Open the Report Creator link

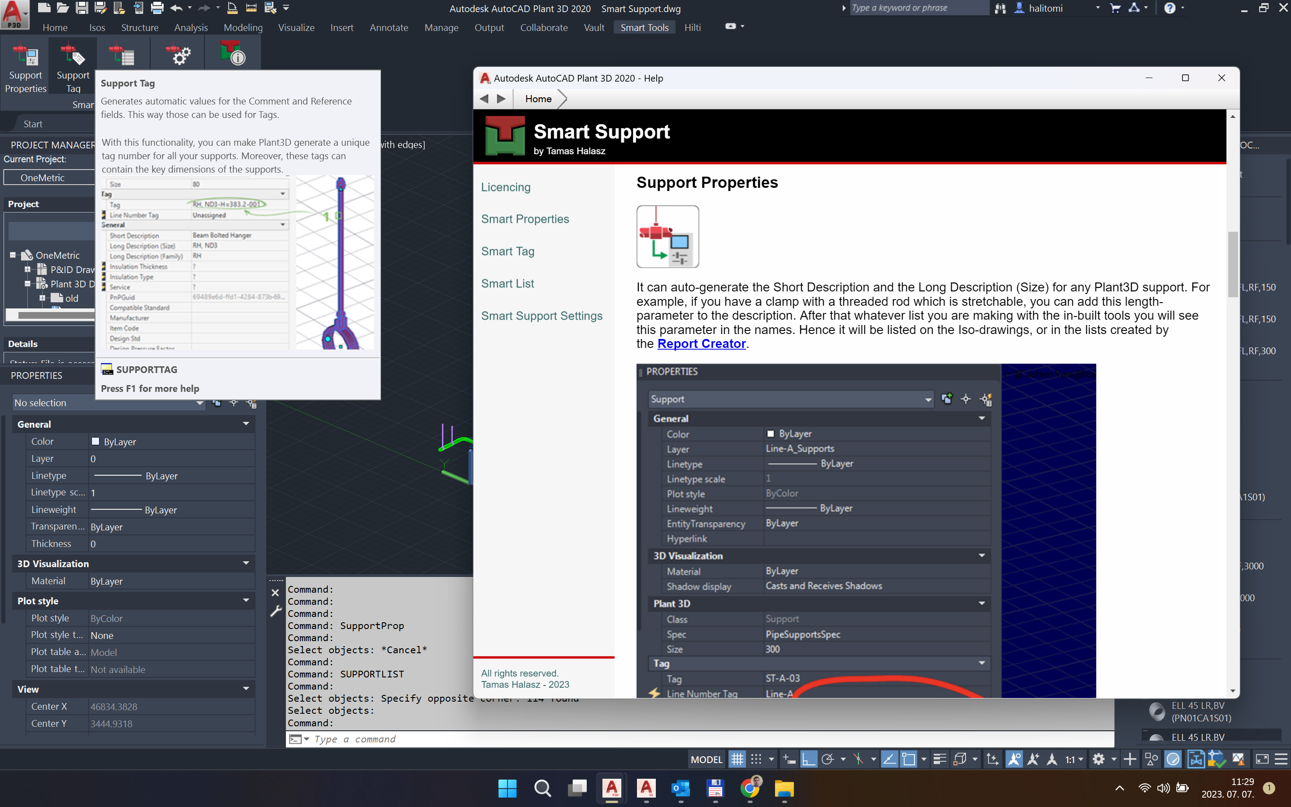(x=701, y=344)
